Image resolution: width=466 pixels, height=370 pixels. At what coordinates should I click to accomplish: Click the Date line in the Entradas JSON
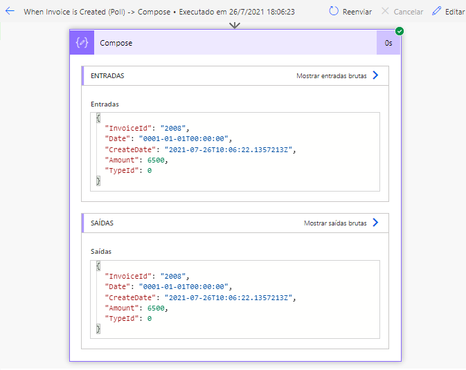[x=168, y=139]
